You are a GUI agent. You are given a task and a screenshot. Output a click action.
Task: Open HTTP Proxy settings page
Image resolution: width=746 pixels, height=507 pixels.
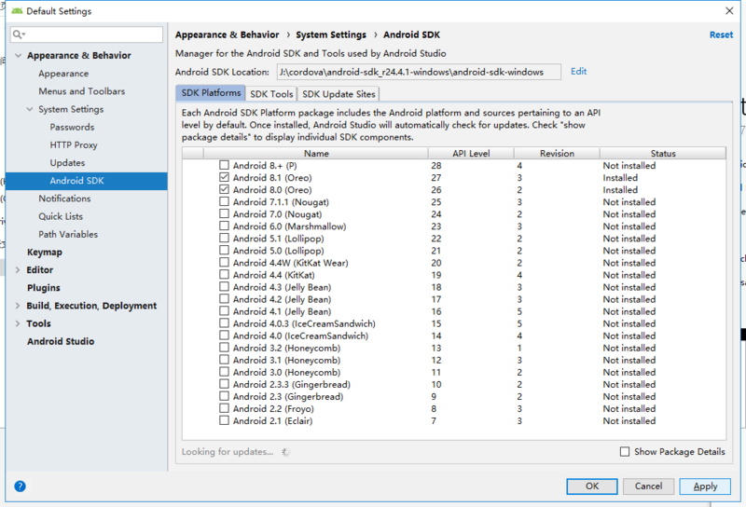(74, 145)
